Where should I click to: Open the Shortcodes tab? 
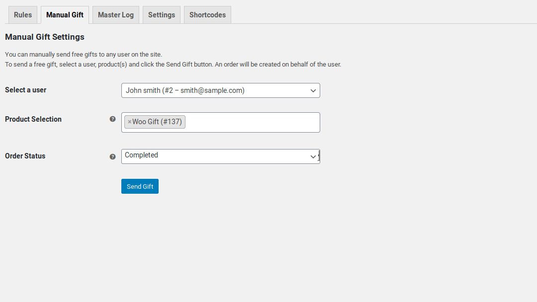click(207, 14)
